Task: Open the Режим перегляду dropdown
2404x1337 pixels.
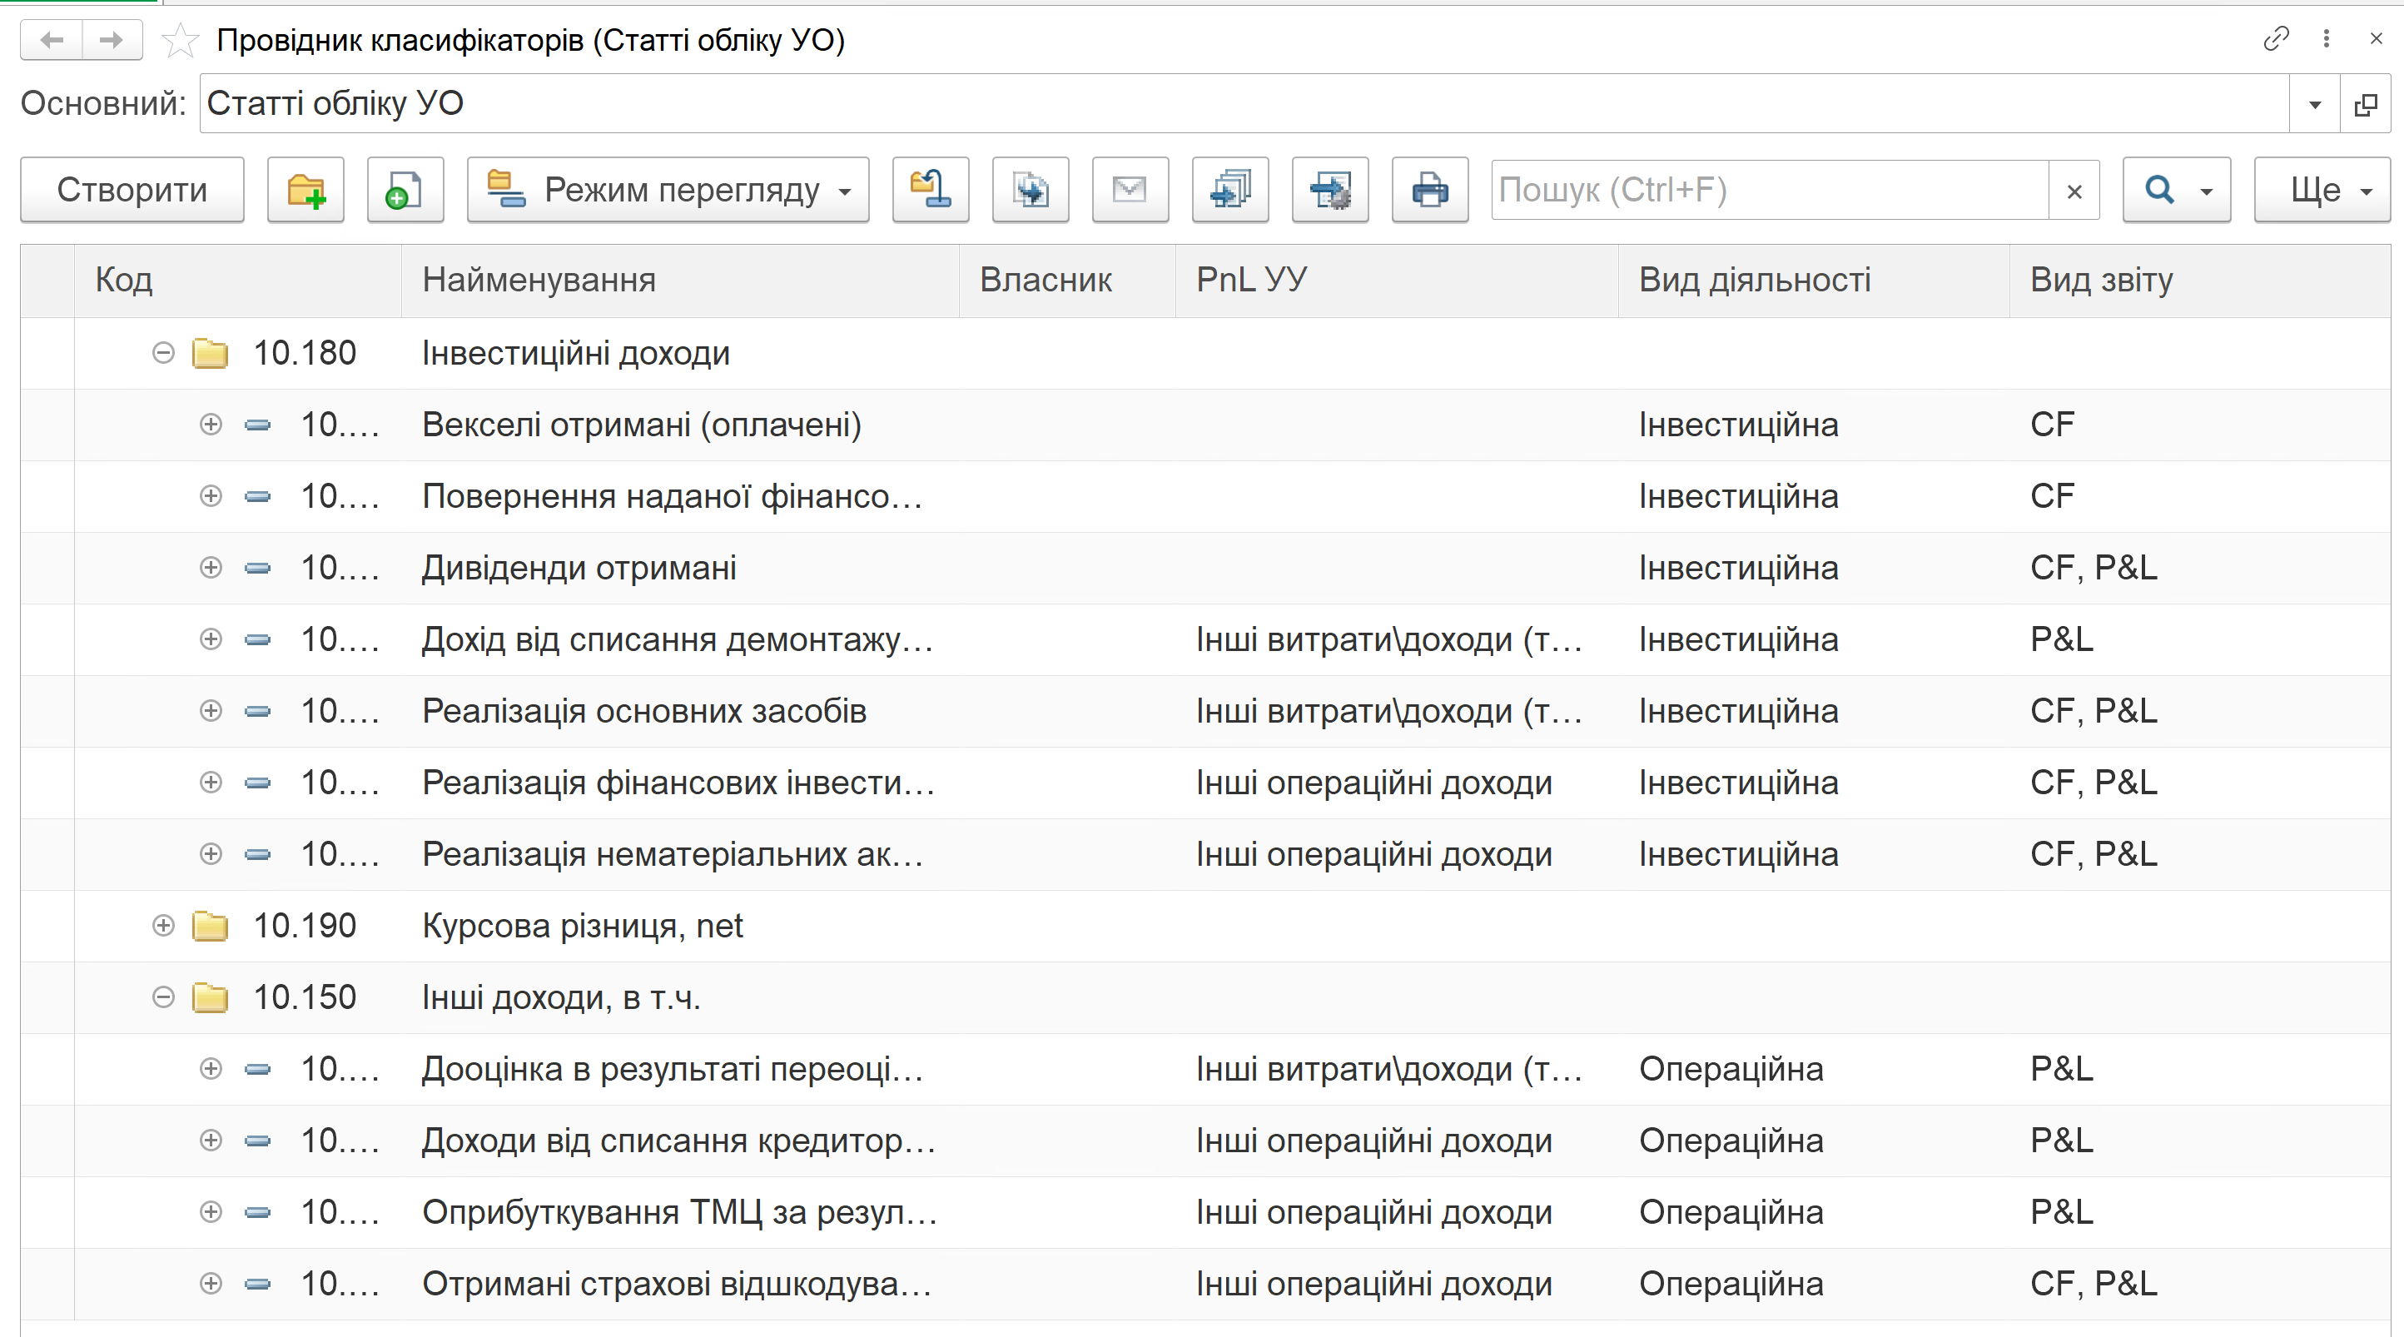Action: (x=668, y=190)
